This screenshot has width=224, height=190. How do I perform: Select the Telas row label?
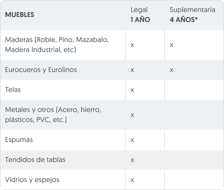[13, 89]
